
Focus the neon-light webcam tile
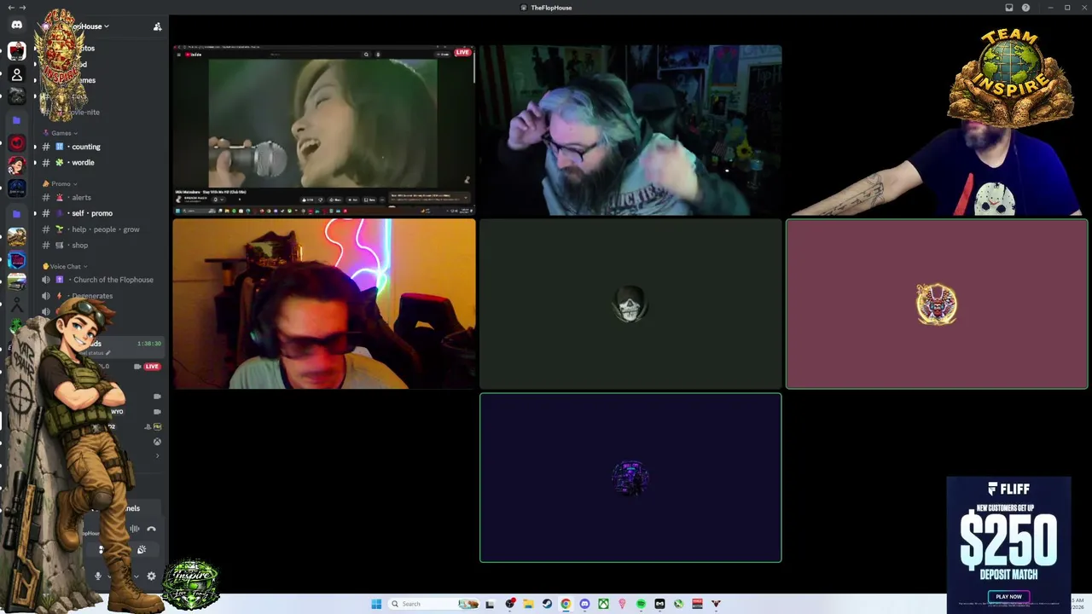(x=324, y=304)
